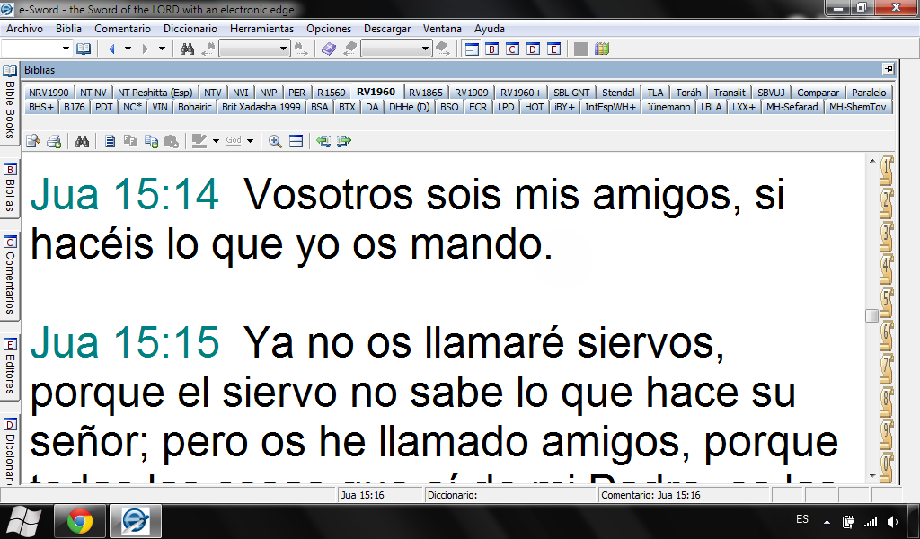
Task: Jump to chapter bookmark ribbon 5
Action: coord(886,302)
